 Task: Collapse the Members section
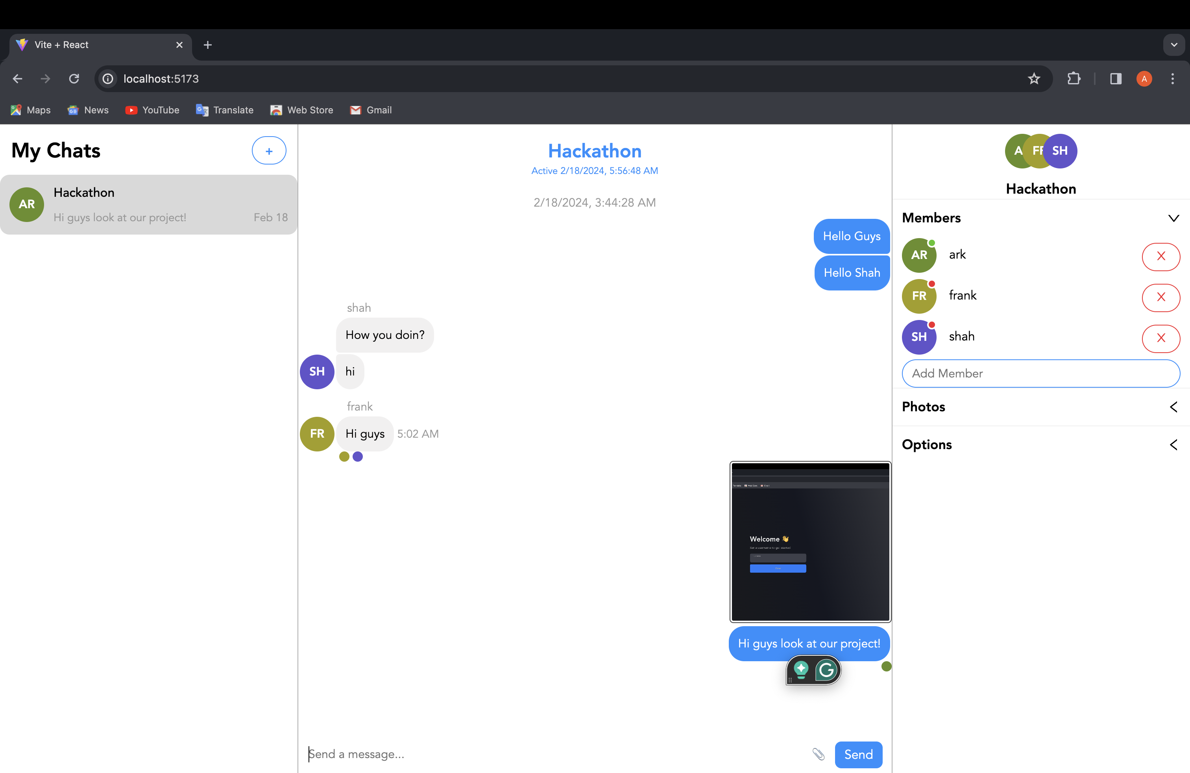pyautogui.click(x=1173, y=218)
